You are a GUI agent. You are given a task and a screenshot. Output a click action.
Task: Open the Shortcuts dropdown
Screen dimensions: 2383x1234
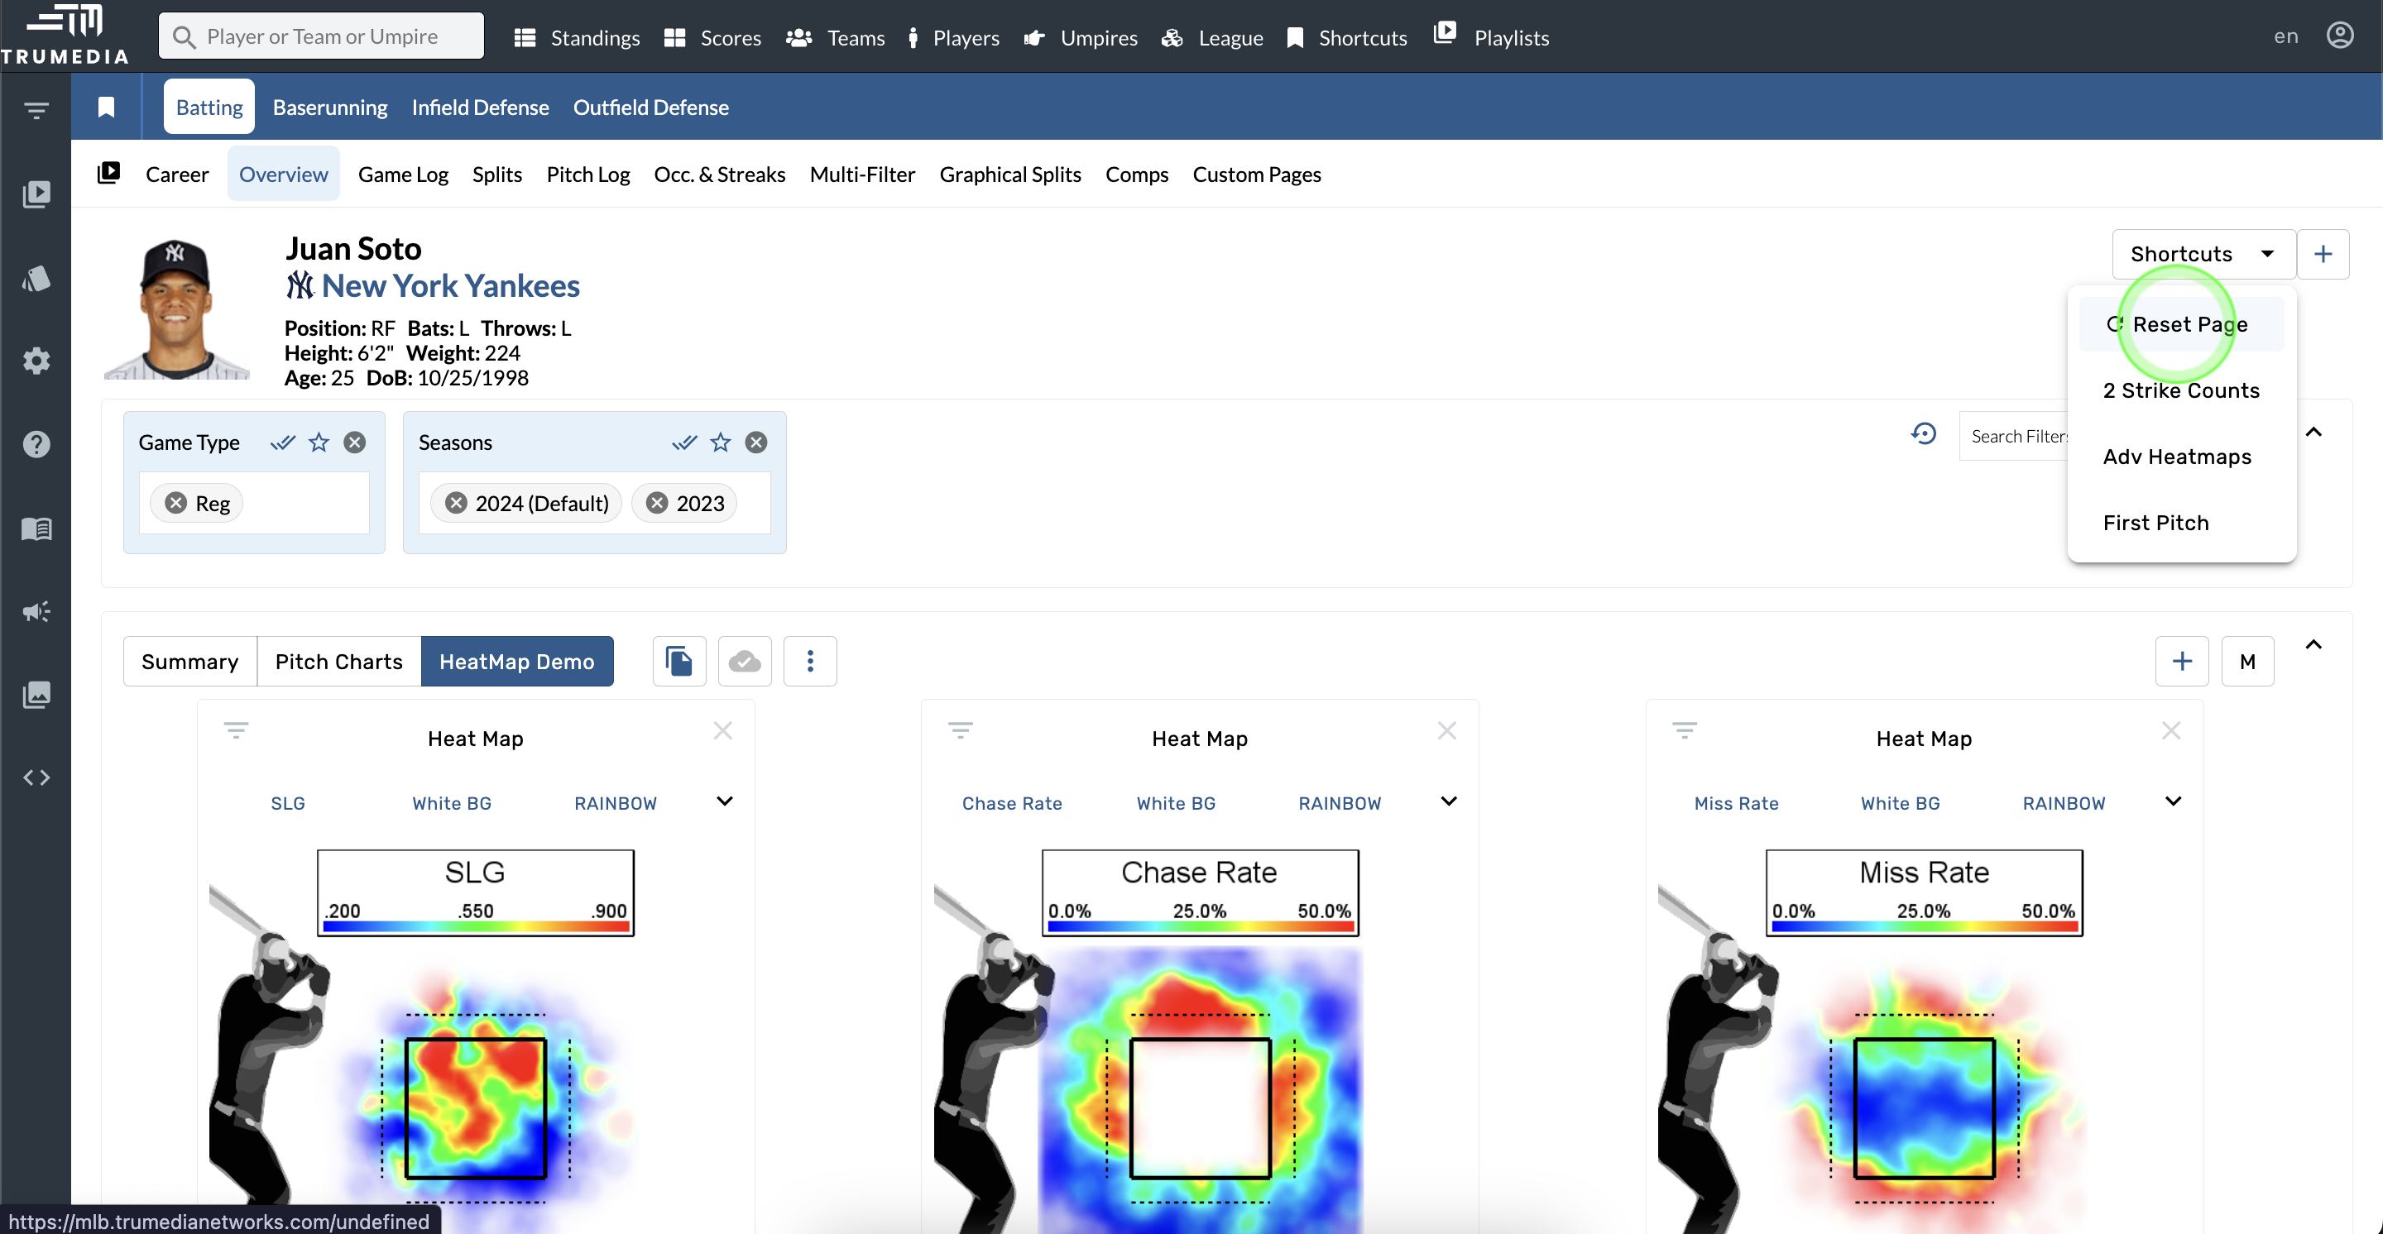(2203, 254)
